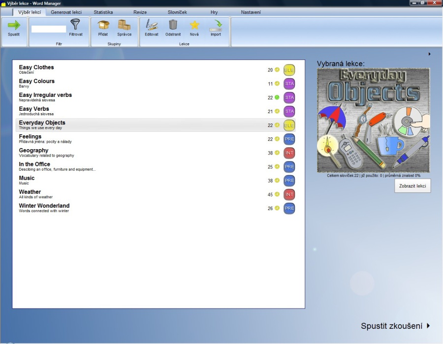Click the Přidat box icon in Skupiny

[x=103, y=26]
